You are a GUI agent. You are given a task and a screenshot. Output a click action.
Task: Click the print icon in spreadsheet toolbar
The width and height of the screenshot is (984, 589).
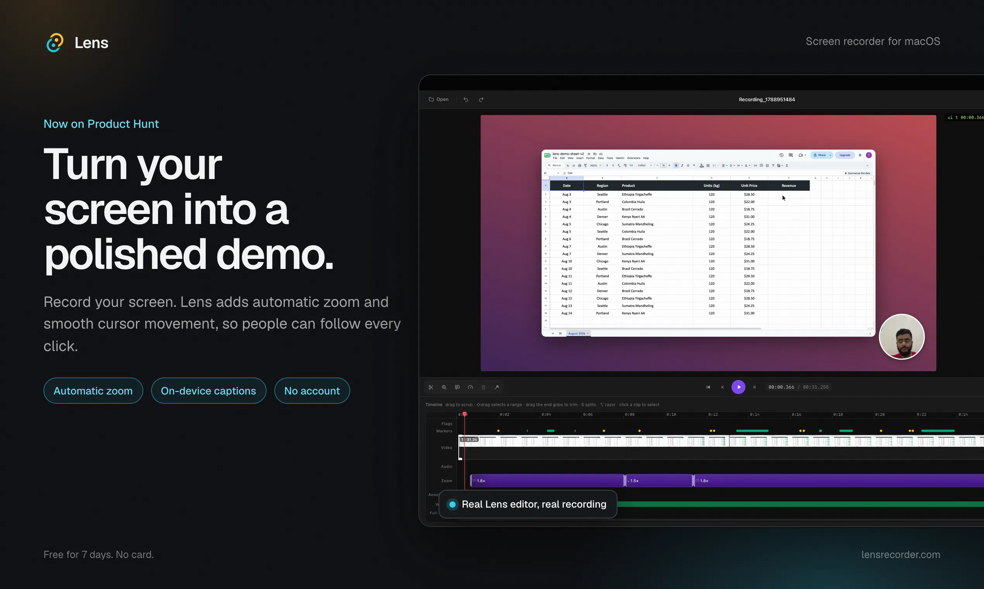coord(579,165)
